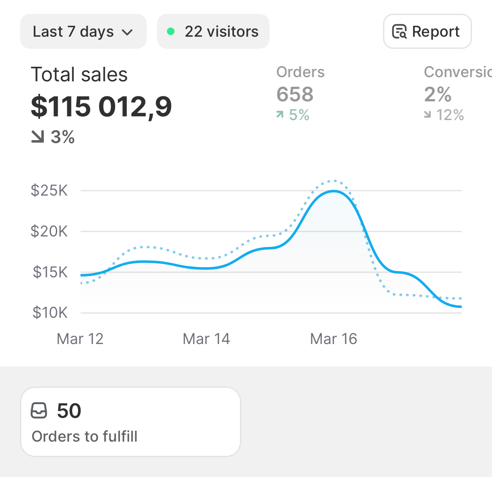Select the Total sales metric

click(79, 75)
